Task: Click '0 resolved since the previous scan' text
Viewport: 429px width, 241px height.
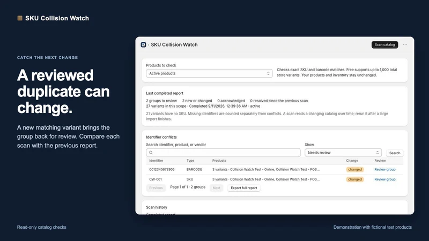Action: coord(279,101)
